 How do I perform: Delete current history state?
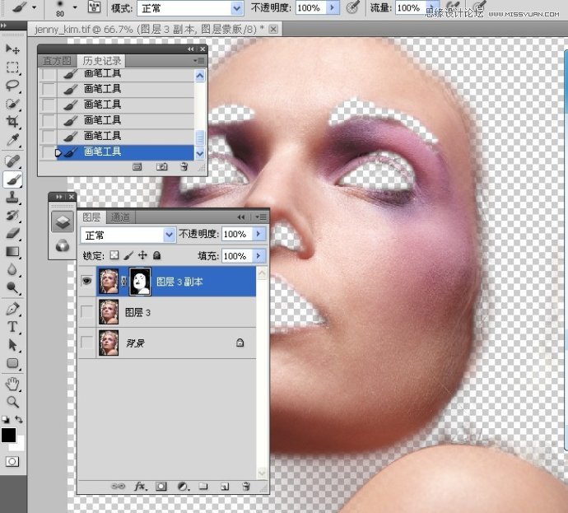tap(184, 166)
